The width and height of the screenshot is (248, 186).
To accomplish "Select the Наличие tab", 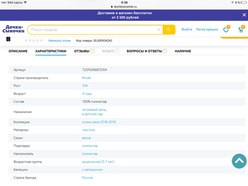I will [183, 51].
